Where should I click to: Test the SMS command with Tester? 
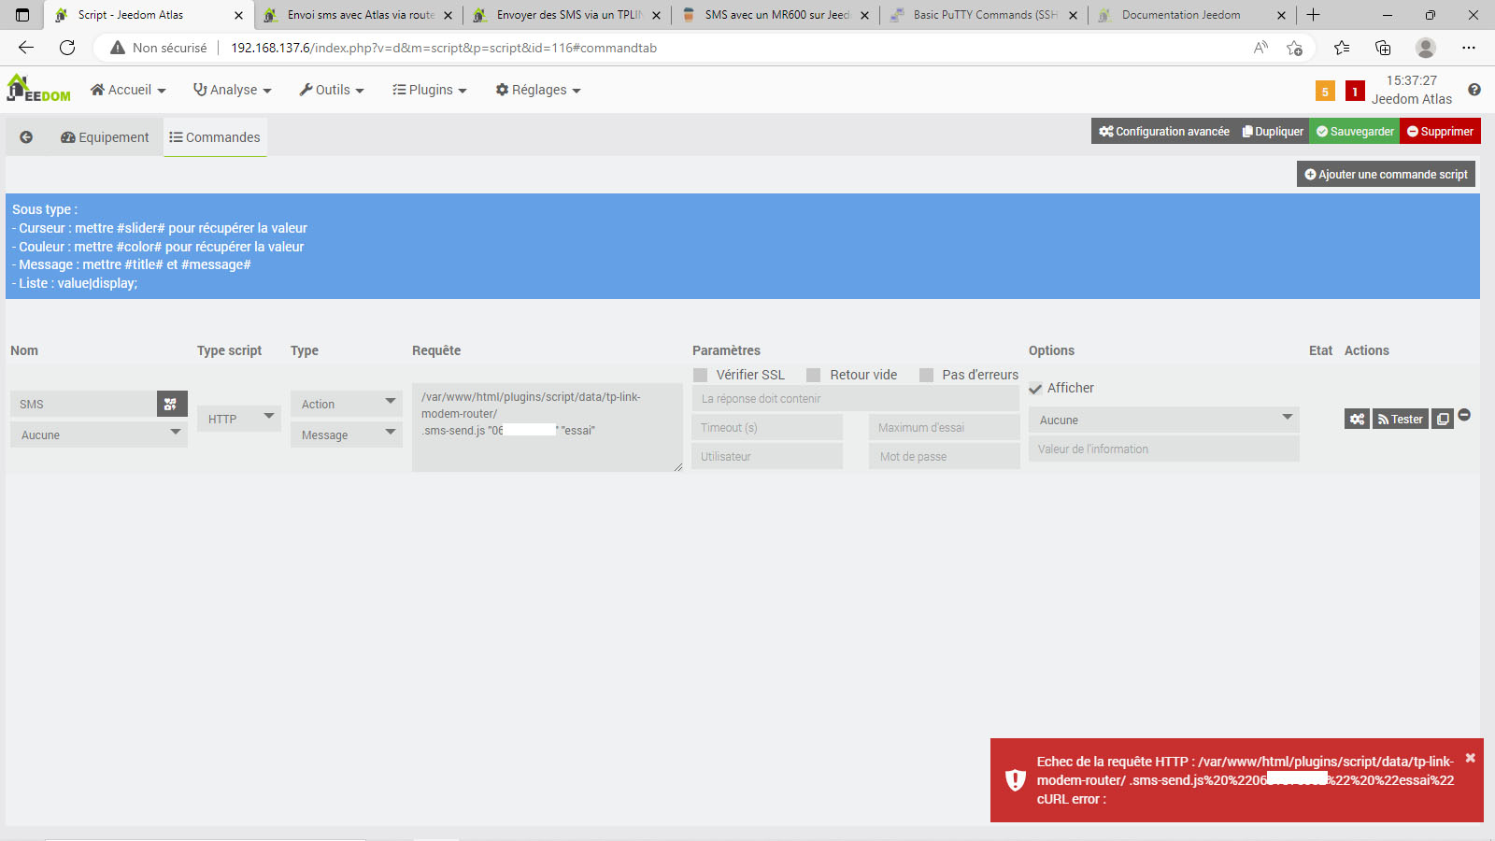point(1401,419)
